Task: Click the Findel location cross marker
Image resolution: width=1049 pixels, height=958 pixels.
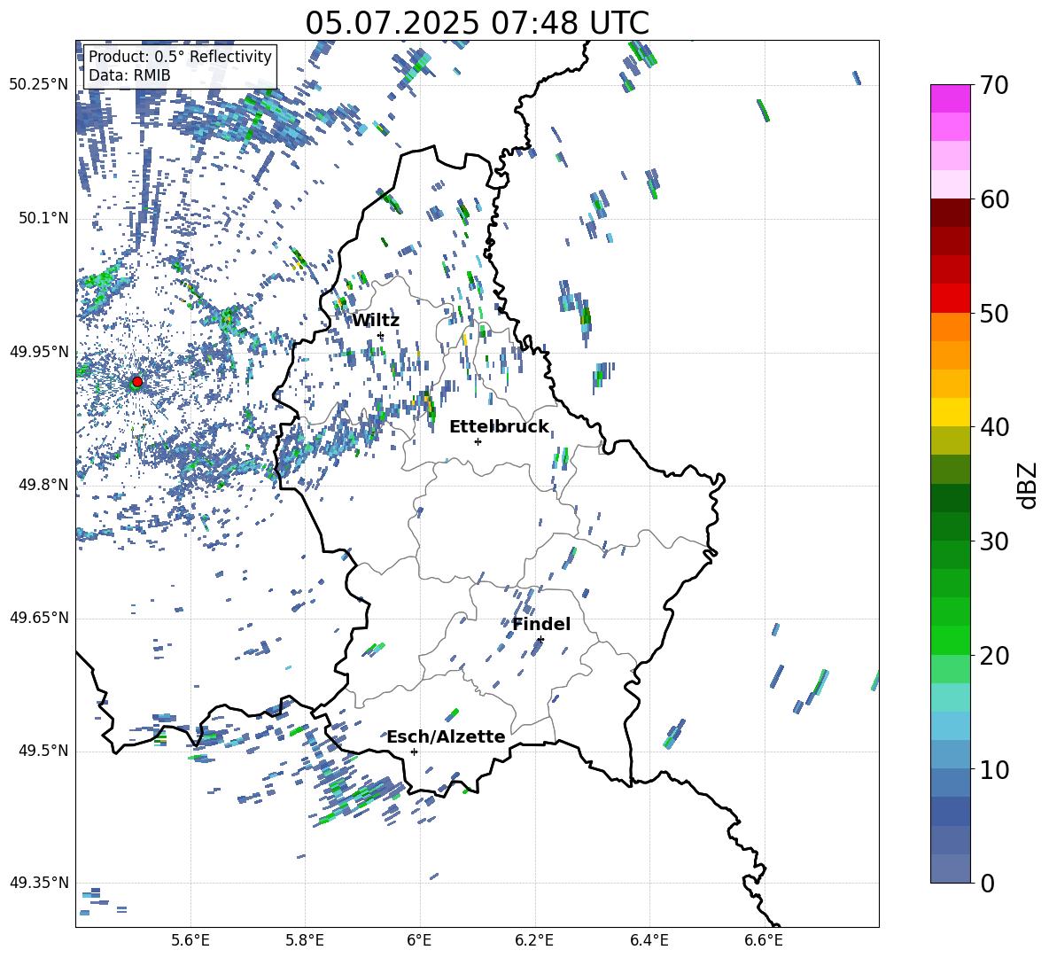Action: (x=540, y=640)
